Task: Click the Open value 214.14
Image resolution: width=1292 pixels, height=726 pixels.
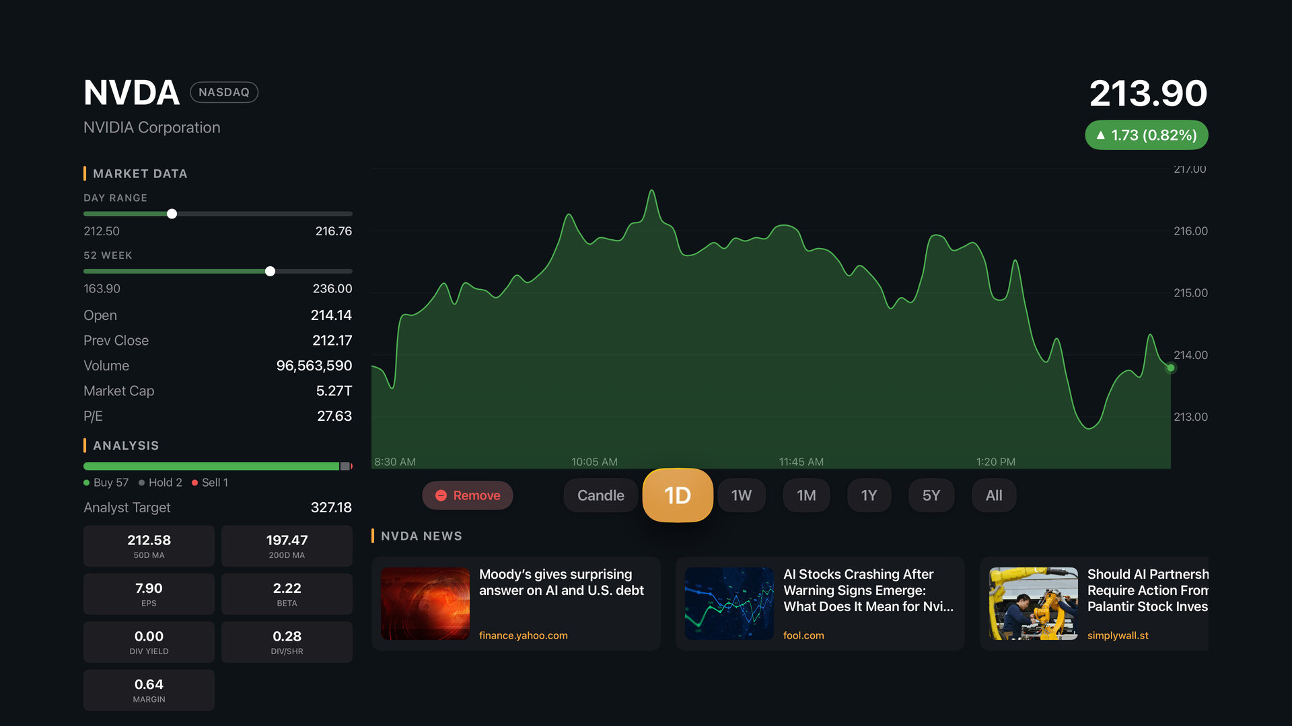Action: point(331,315)
